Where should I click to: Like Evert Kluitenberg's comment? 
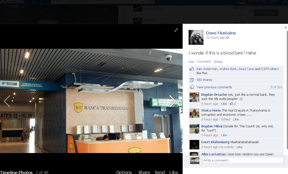[x=239, y=147]
